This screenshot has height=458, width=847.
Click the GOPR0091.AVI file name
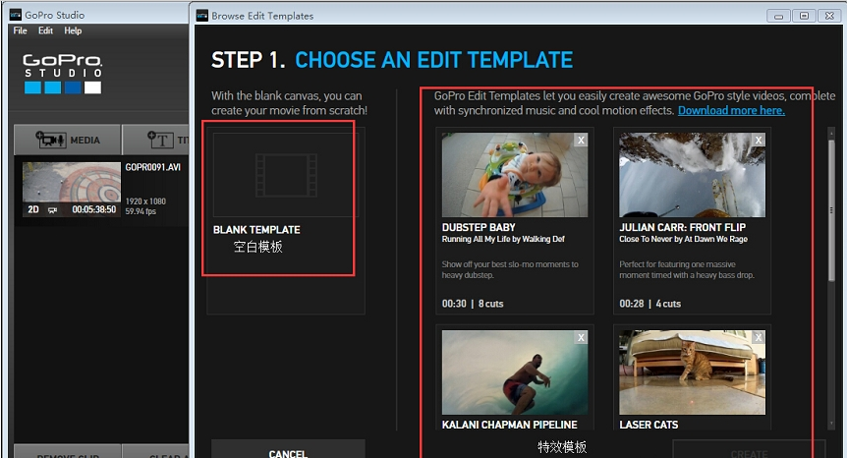click(153, 167)
